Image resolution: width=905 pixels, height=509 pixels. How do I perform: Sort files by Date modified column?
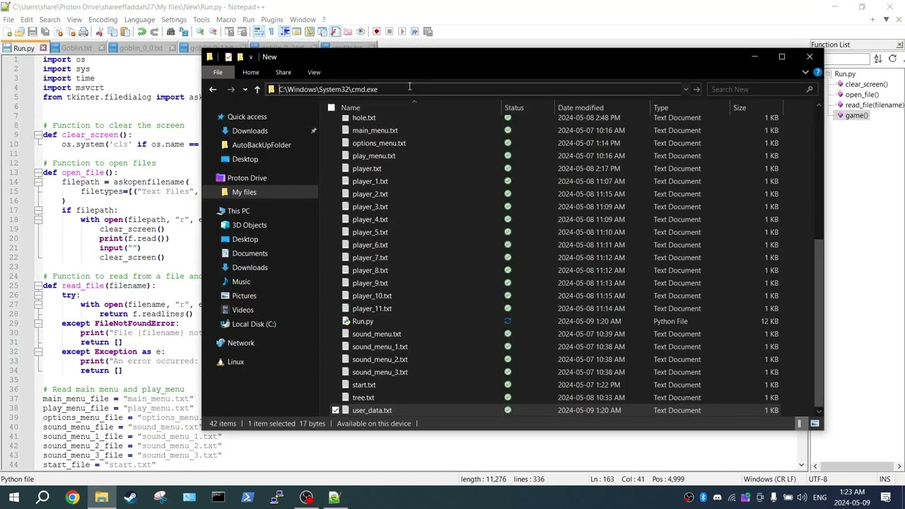(x=580, y=107)
